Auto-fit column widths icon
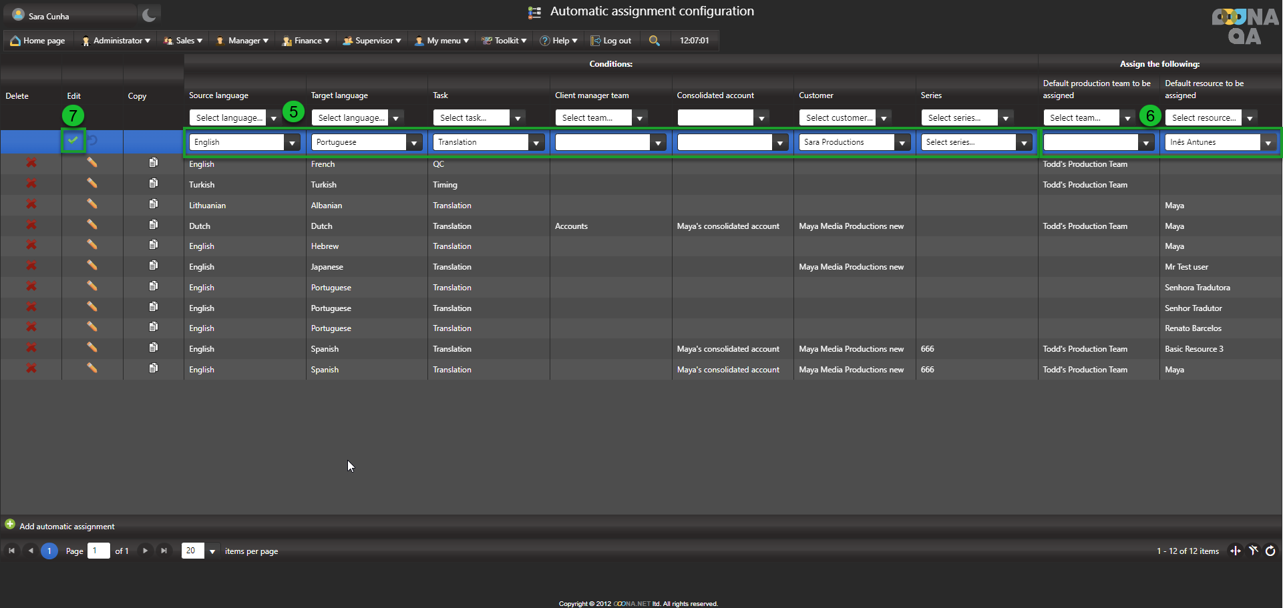The height and width of the screenshot is (608, 1283). tap(1236, 551)
